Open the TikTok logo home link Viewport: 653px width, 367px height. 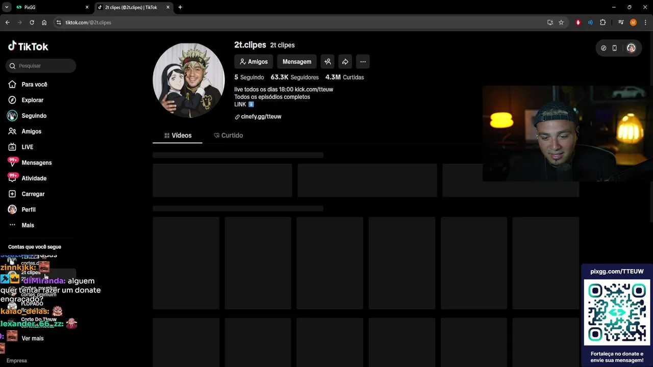(x=28, y=46)
